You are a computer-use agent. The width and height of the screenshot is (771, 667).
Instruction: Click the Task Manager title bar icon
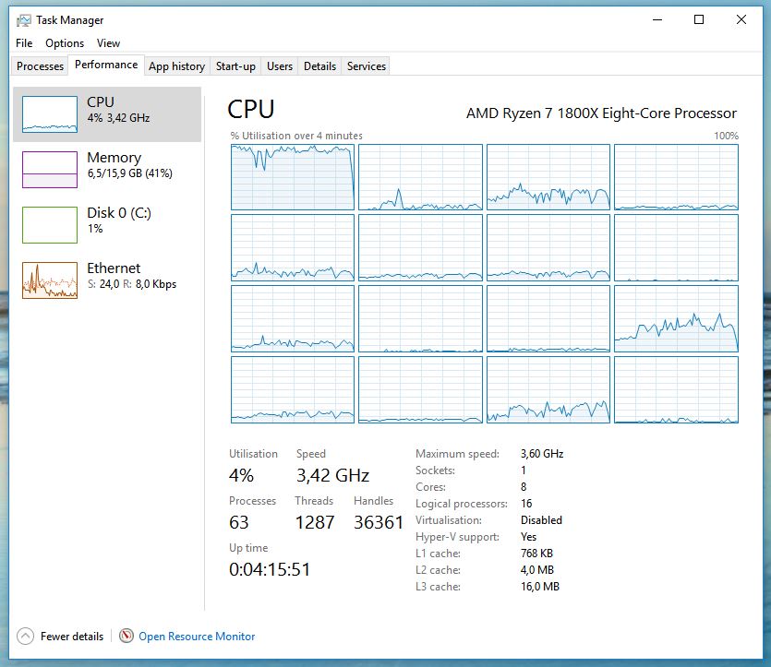pos(23,19)
